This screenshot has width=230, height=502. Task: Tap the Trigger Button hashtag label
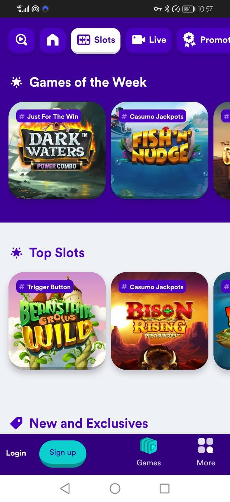45,287
